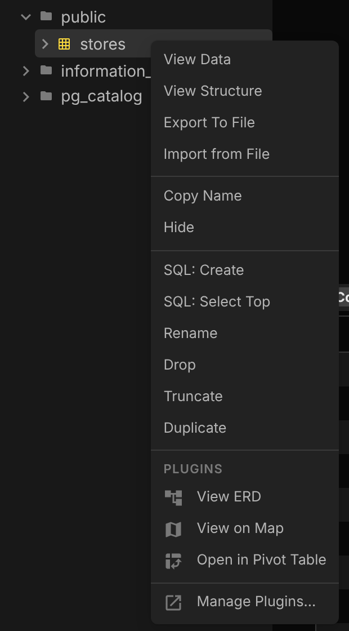Choose Open in Pivot Table label
Image resolution: width=349 pixels, height=631 pixels.
pyautogui.click(x=261, y=560)
